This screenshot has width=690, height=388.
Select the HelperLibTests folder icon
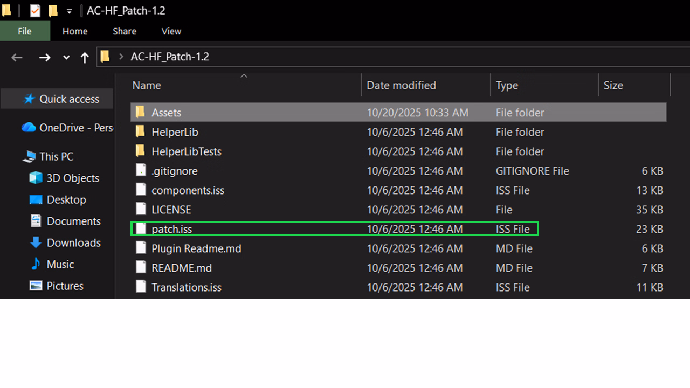point(140,151)
